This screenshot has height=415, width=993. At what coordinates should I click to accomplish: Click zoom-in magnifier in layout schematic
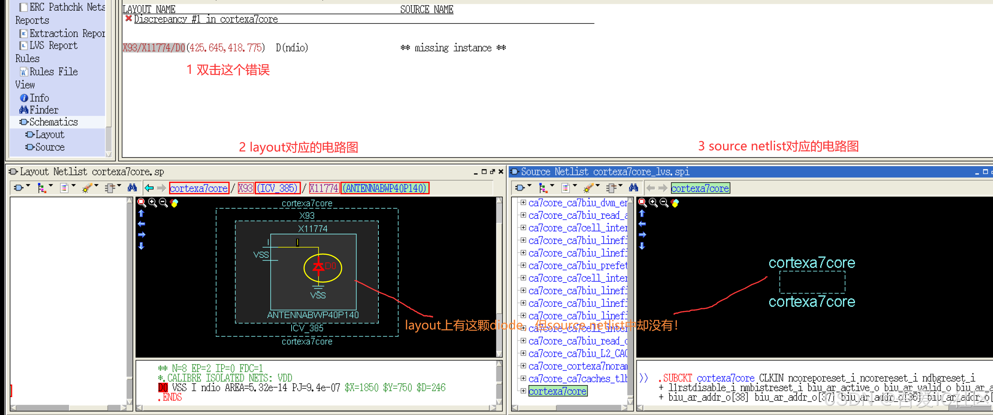pos(153,203)
